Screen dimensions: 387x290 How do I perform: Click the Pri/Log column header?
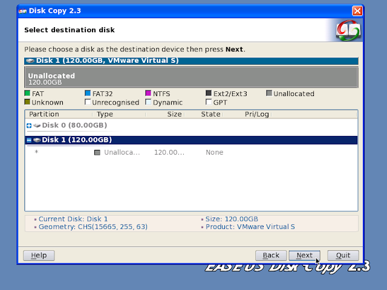click(x=256, y=114)
